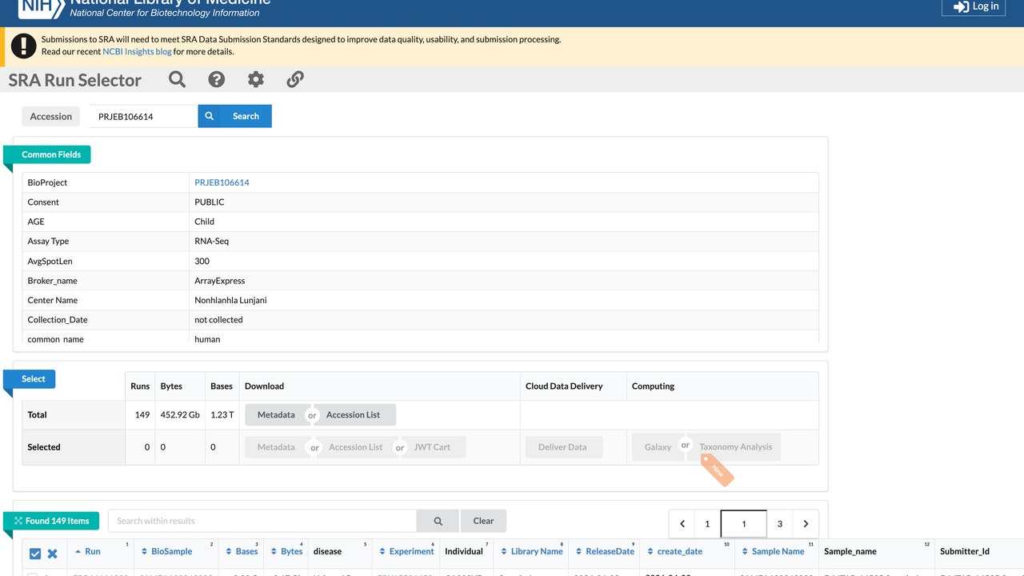Go to previous results page arrow
The height and width of the screenshot is (576, 1024).
point(682,524)
